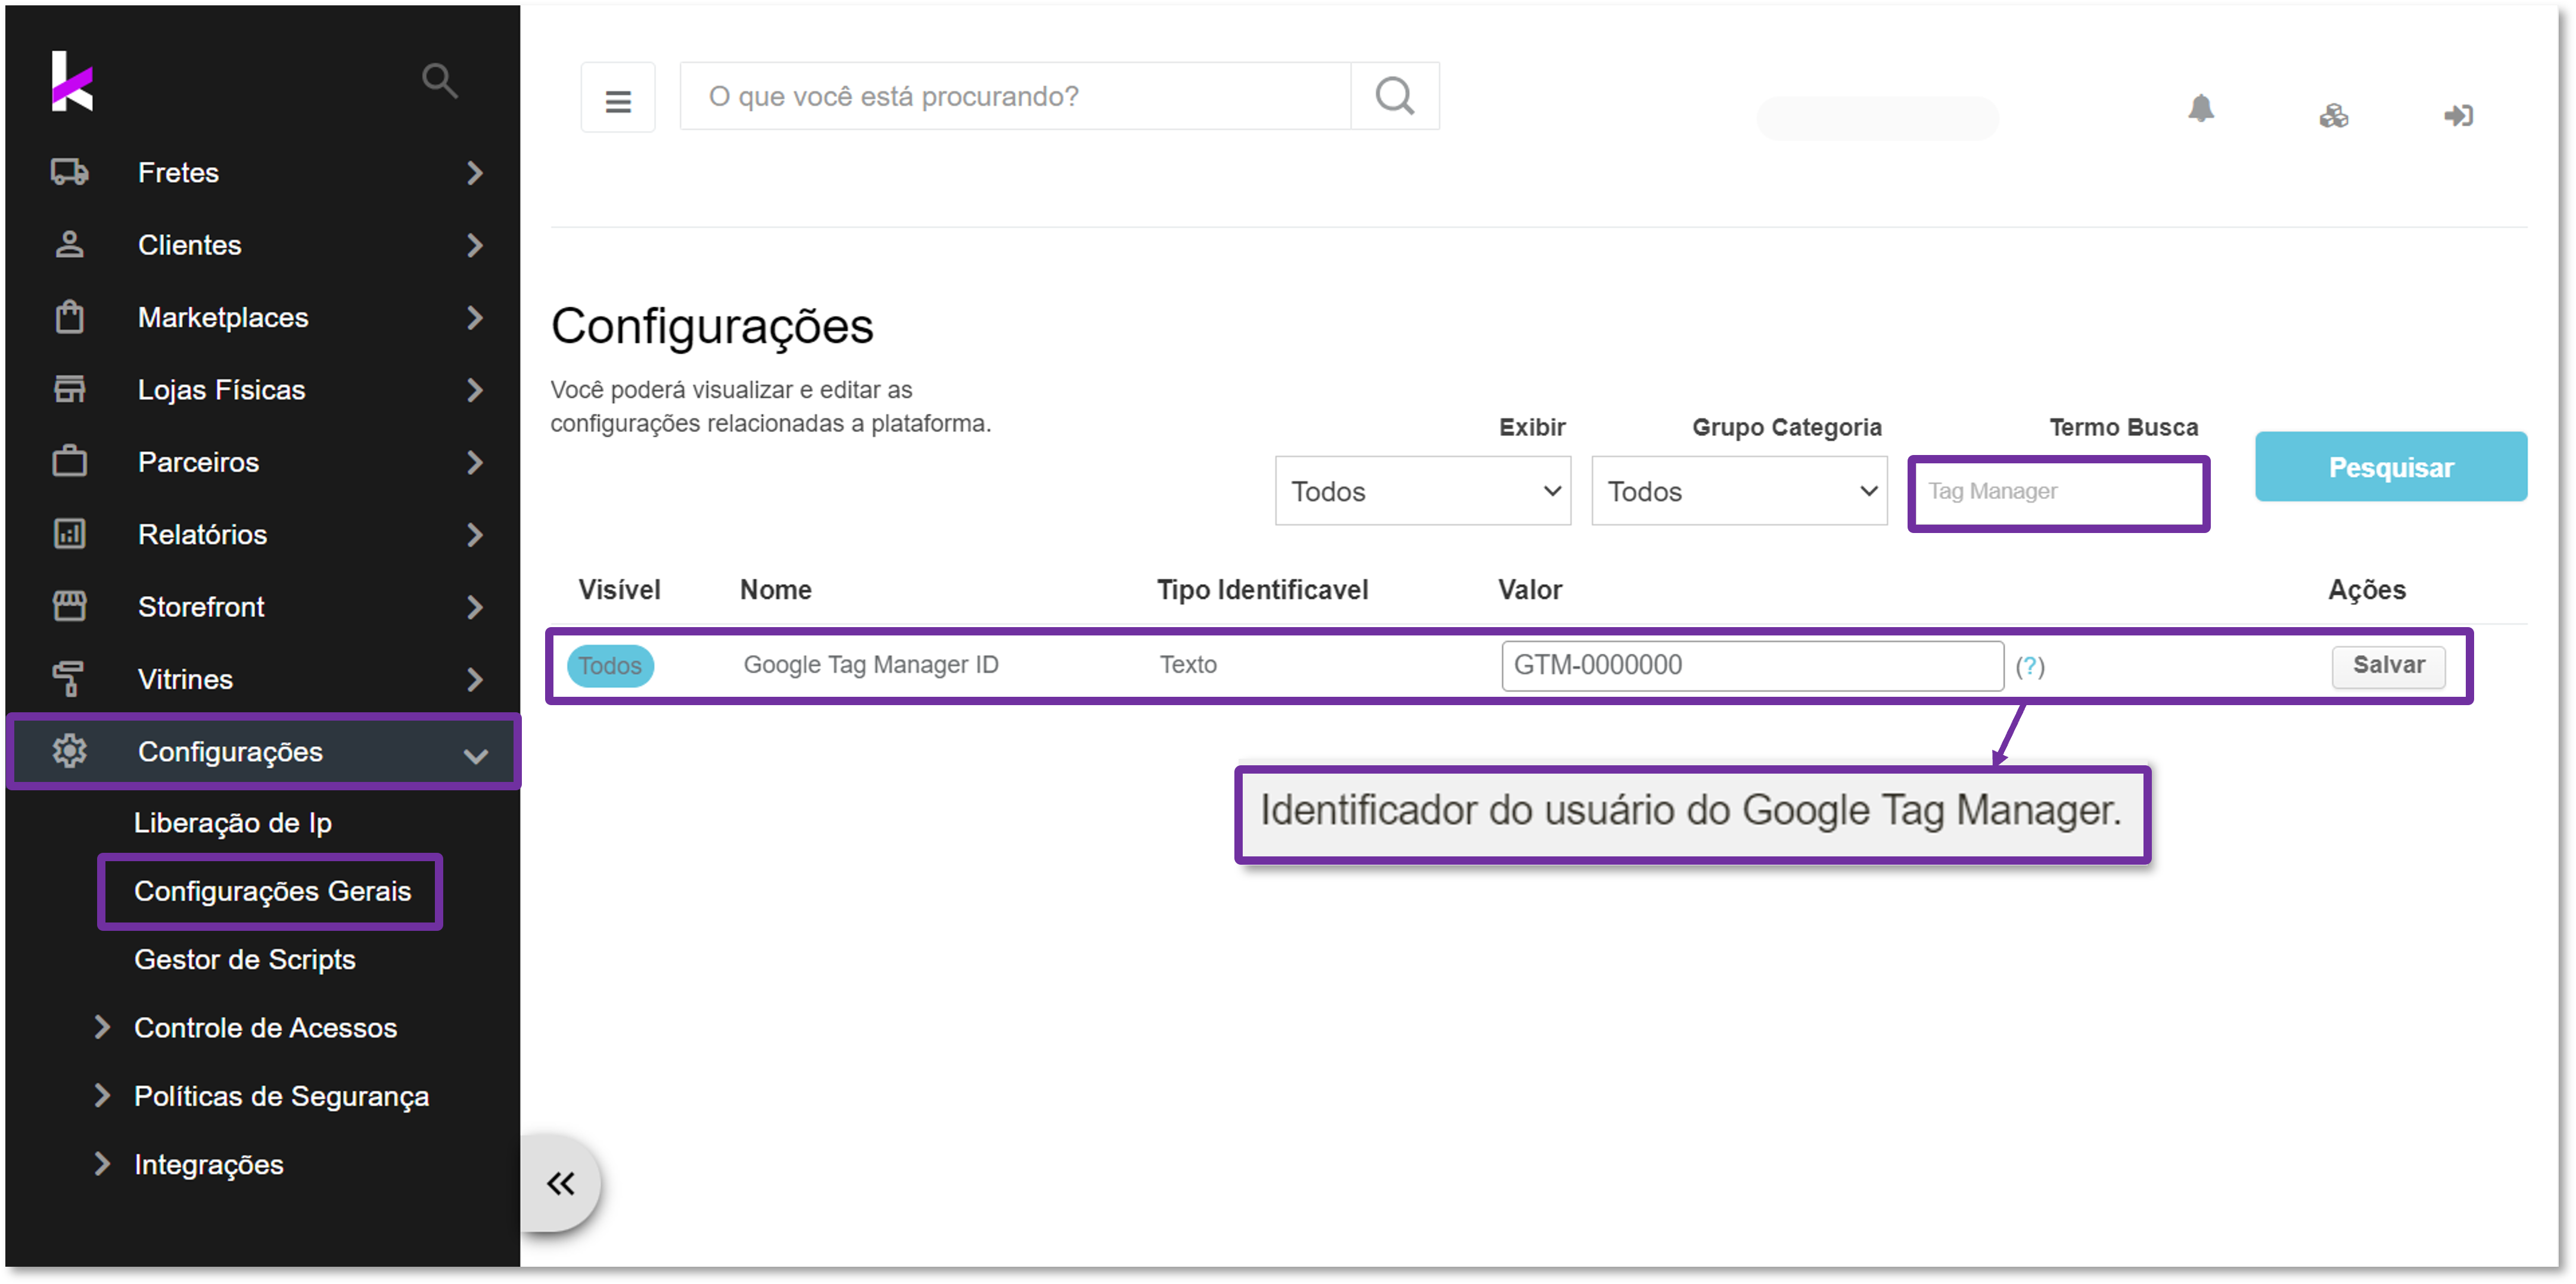Image resolution: width=2576 pixels, height=1284 pixels.
Task: Select Storefront in the sidebar
Action: (x=201, y=606)
